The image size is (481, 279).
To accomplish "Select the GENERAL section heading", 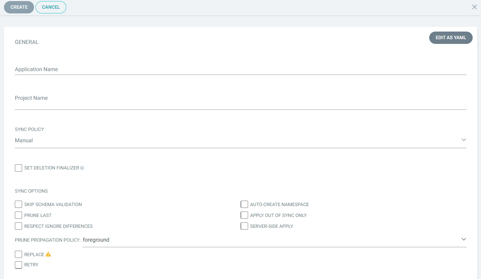I will (26, 42).
